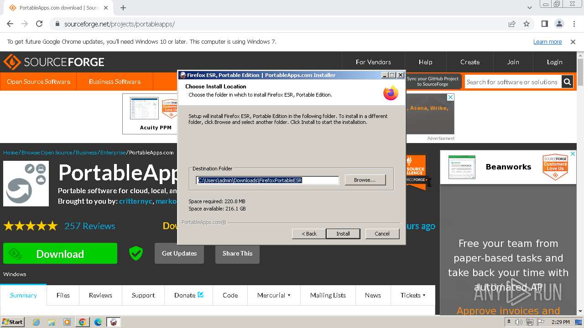This screenshot has height=328, width=584.
Task: Click the PortableApps project logo
Action: click(26, 184)
